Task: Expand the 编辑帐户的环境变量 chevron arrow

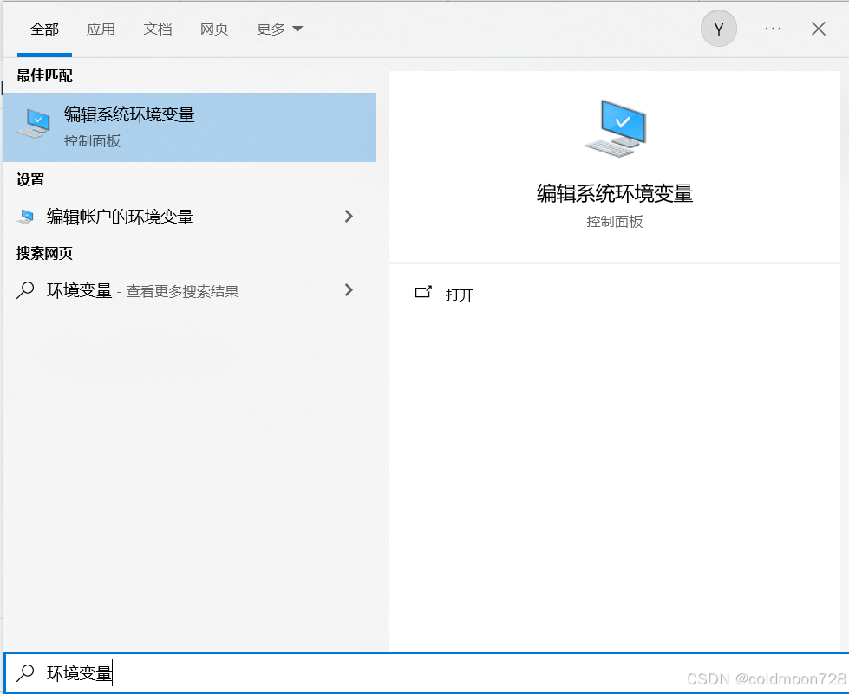Action: click(x=349, y=217)
